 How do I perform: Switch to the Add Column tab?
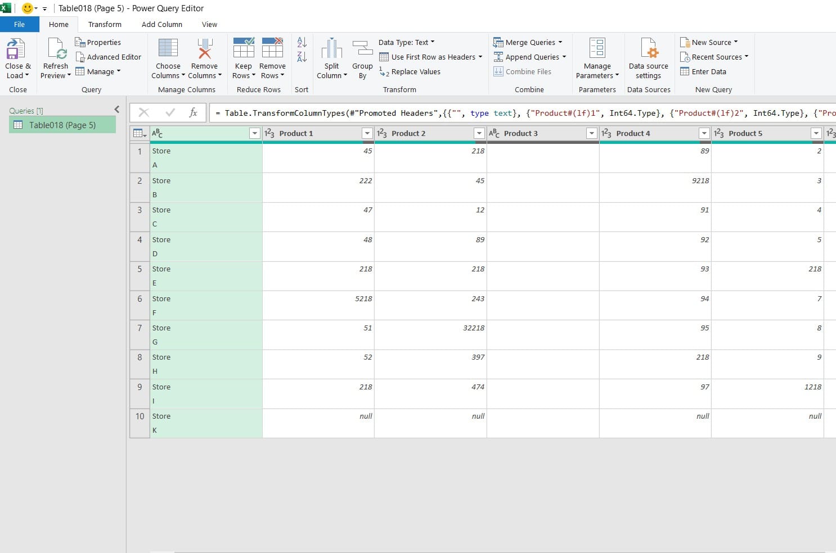(162, 24)
